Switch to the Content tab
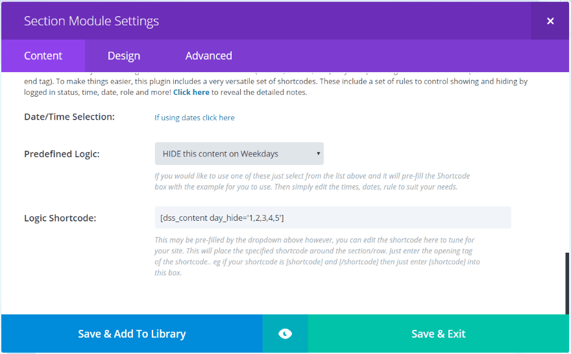 (43, 56)
